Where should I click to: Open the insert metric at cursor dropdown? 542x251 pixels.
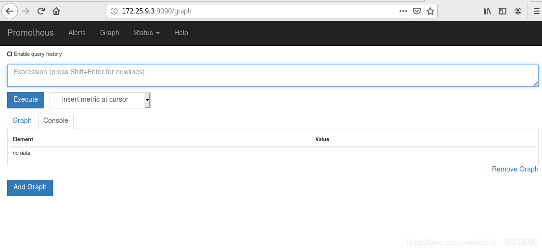click(100, 100)
